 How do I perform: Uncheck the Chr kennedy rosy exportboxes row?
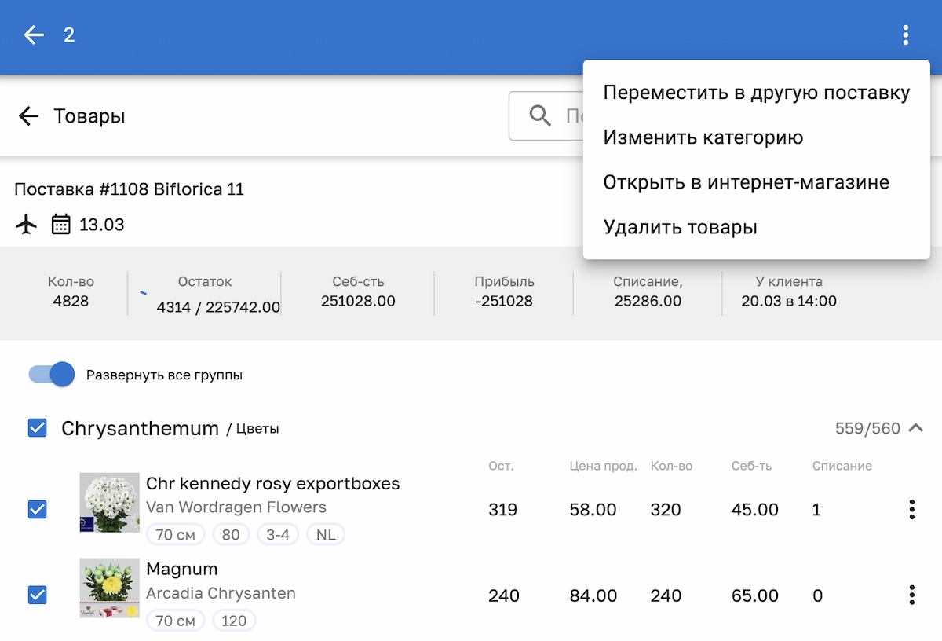(x=37, y=509)
